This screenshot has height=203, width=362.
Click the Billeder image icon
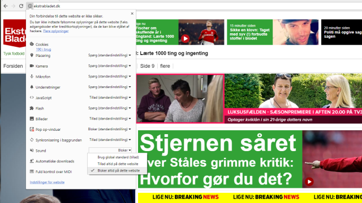click(32, 119)
